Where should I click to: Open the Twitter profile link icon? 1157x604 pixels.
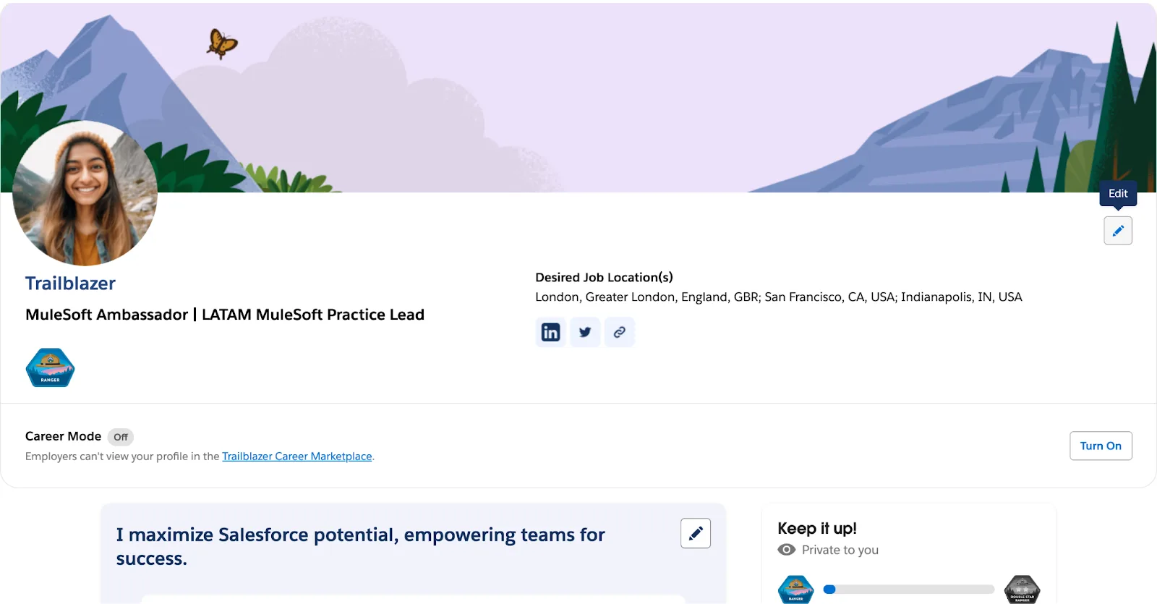point(585,332)
